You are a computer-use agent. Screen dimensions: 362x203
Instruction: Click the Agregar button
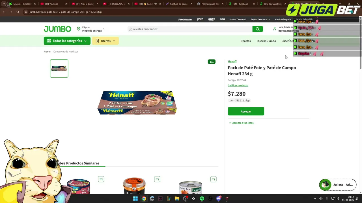(246, 111)
